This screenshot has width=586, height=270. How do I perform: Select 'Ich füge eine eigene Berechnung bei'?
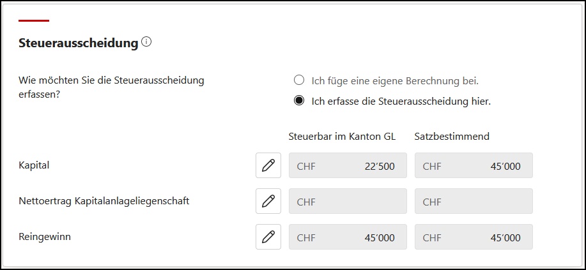[299, 80]
